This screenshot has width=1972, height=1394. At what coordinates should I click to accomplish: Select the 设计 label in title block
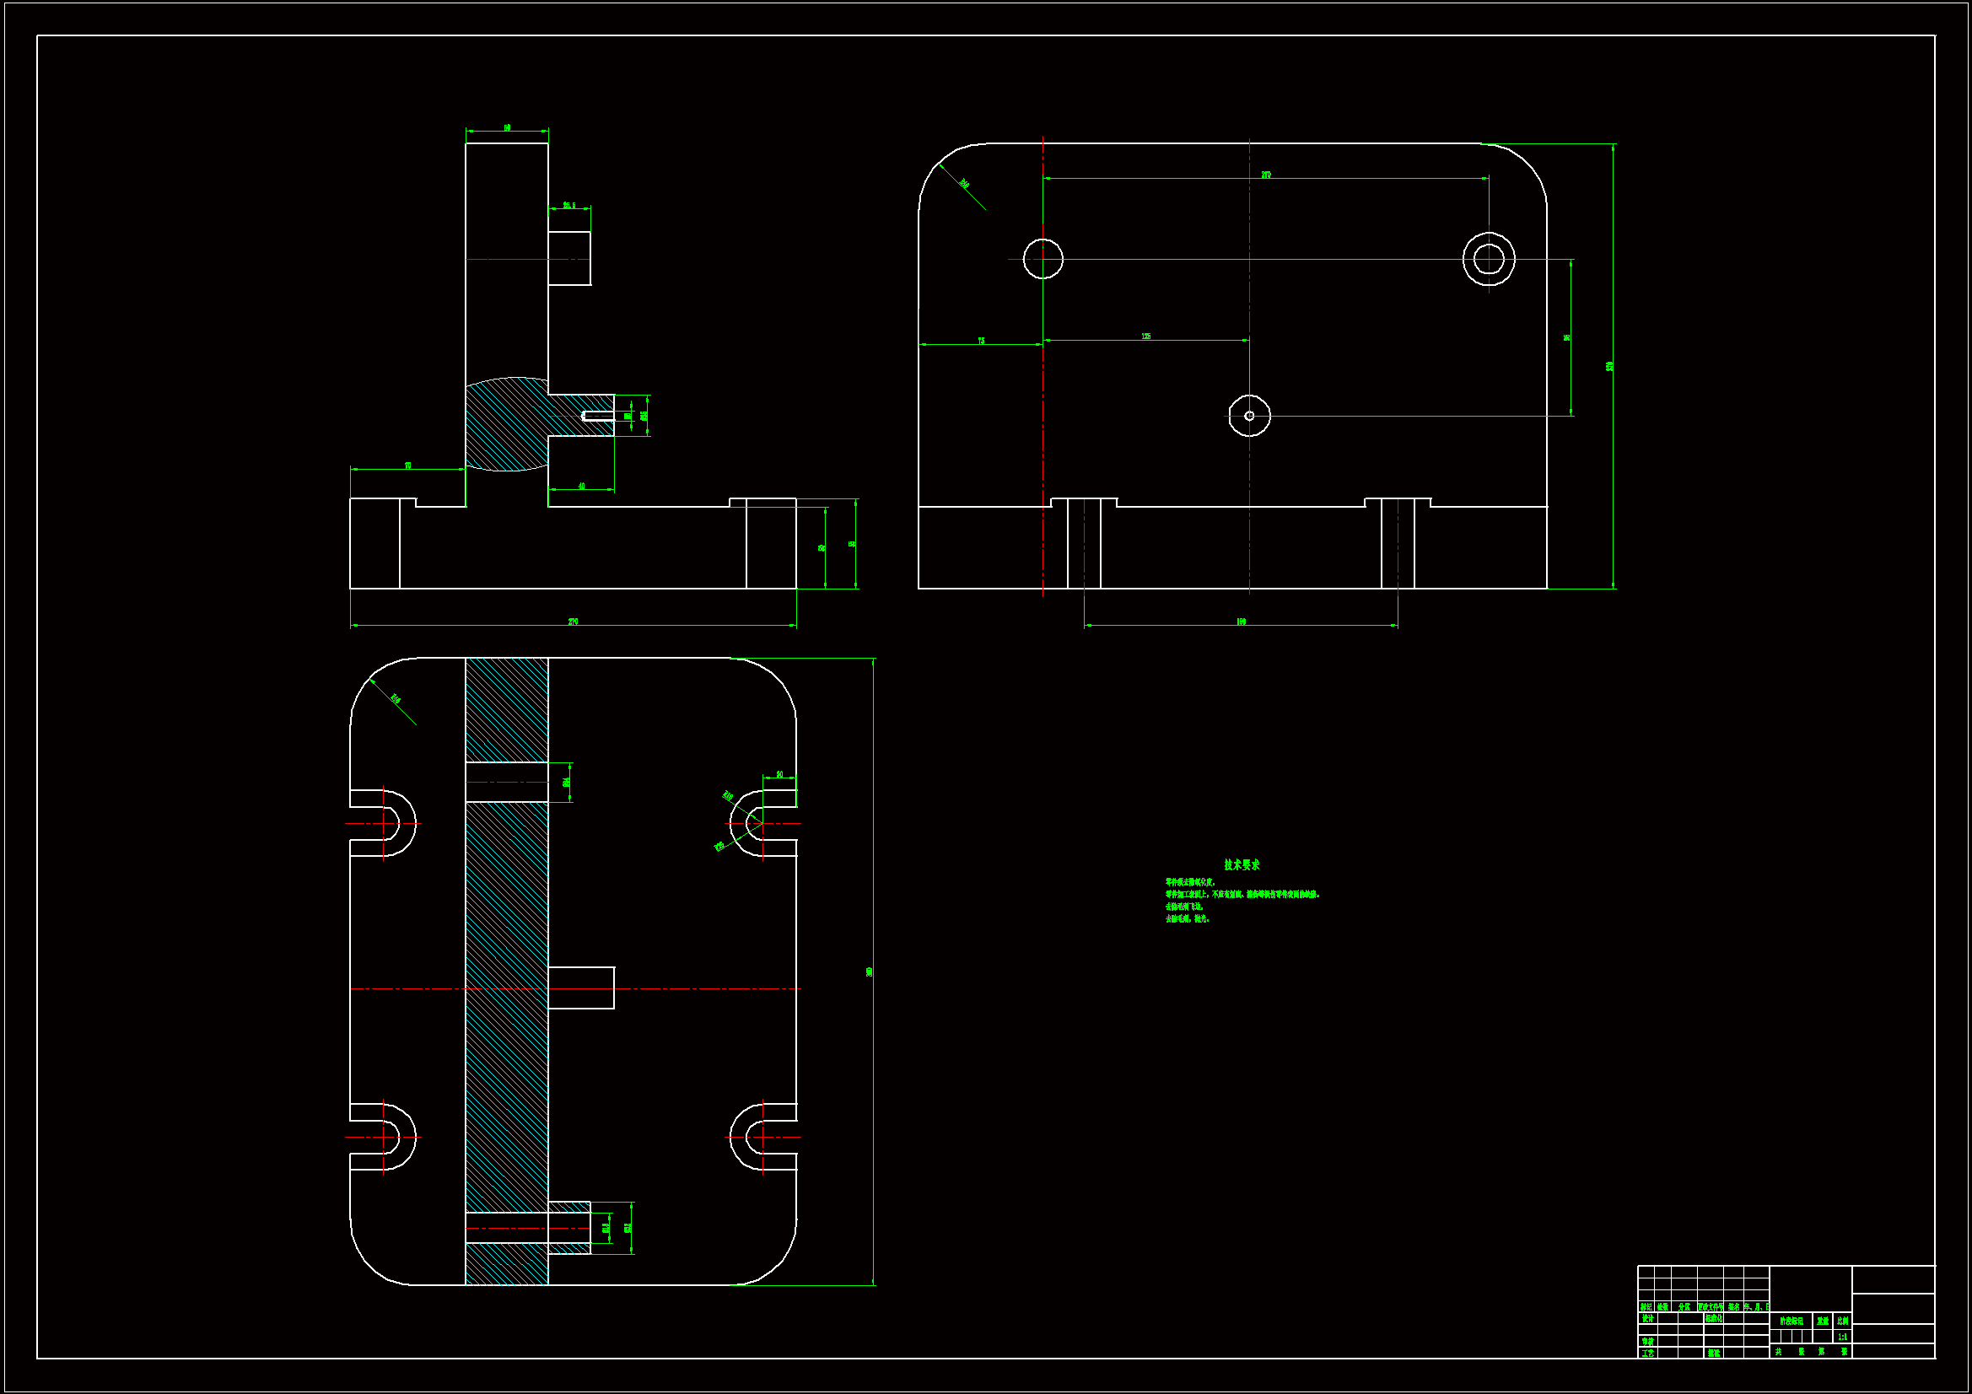click(x=1648, y=1318)
